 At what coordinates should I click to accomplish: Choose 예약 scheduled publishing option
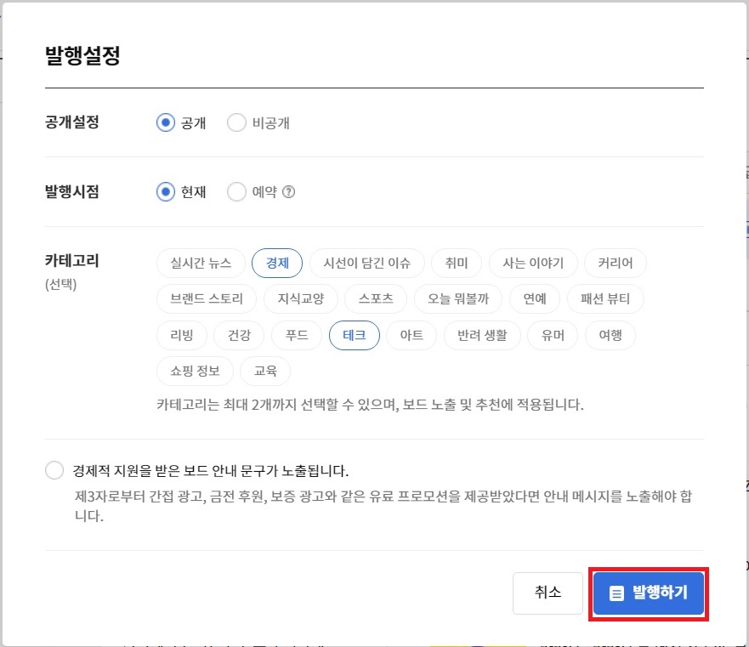(x=236, y=192)
